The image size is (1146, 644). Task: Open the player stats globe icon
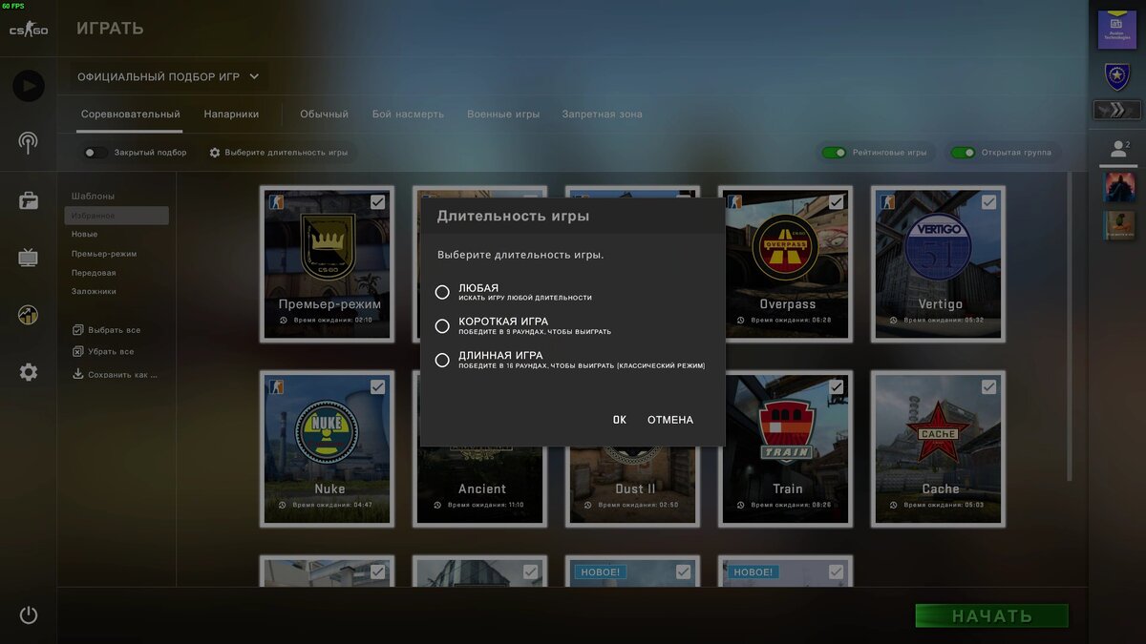(29, 315)
